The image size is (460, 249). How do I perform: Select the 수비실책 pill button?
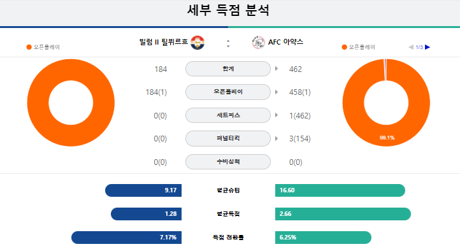point(228,162)
